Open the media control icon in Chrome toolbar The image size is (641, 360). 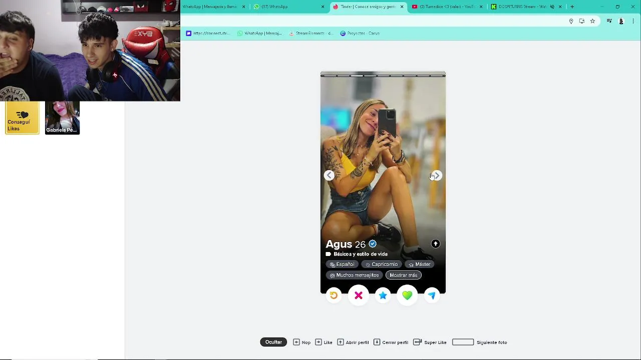pos(609,21)
